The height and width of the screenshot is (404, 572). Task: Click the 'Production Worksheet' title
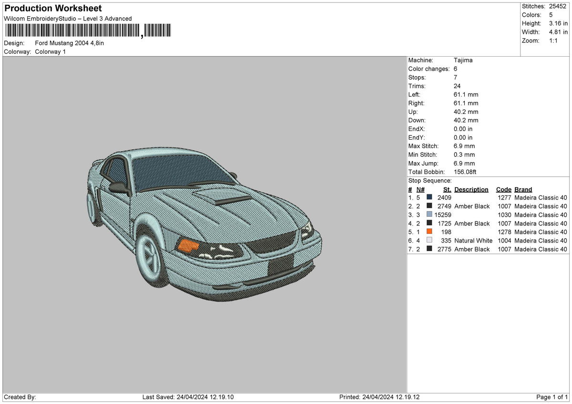click(x=53, y=9)
